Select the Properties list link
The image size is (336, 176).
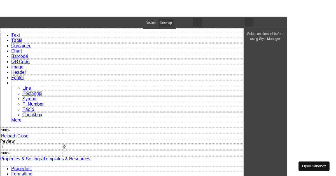pos(21,169)
